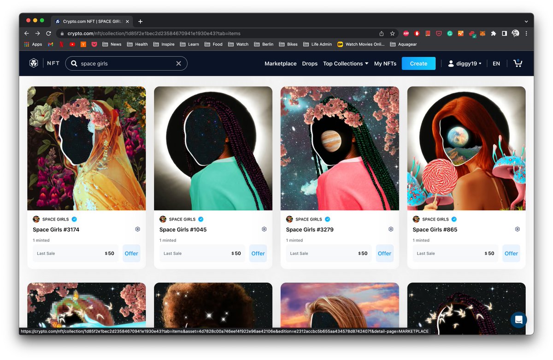Image resolution: width=553 pixels, height=360 pixels.
Task: Click the Last Sale $50 box on #1045
Action: 202,253
